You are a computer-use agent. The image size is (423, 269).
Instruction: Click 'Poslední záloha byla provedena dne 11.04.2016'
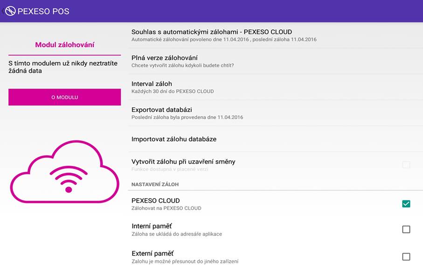pos(187,117)
